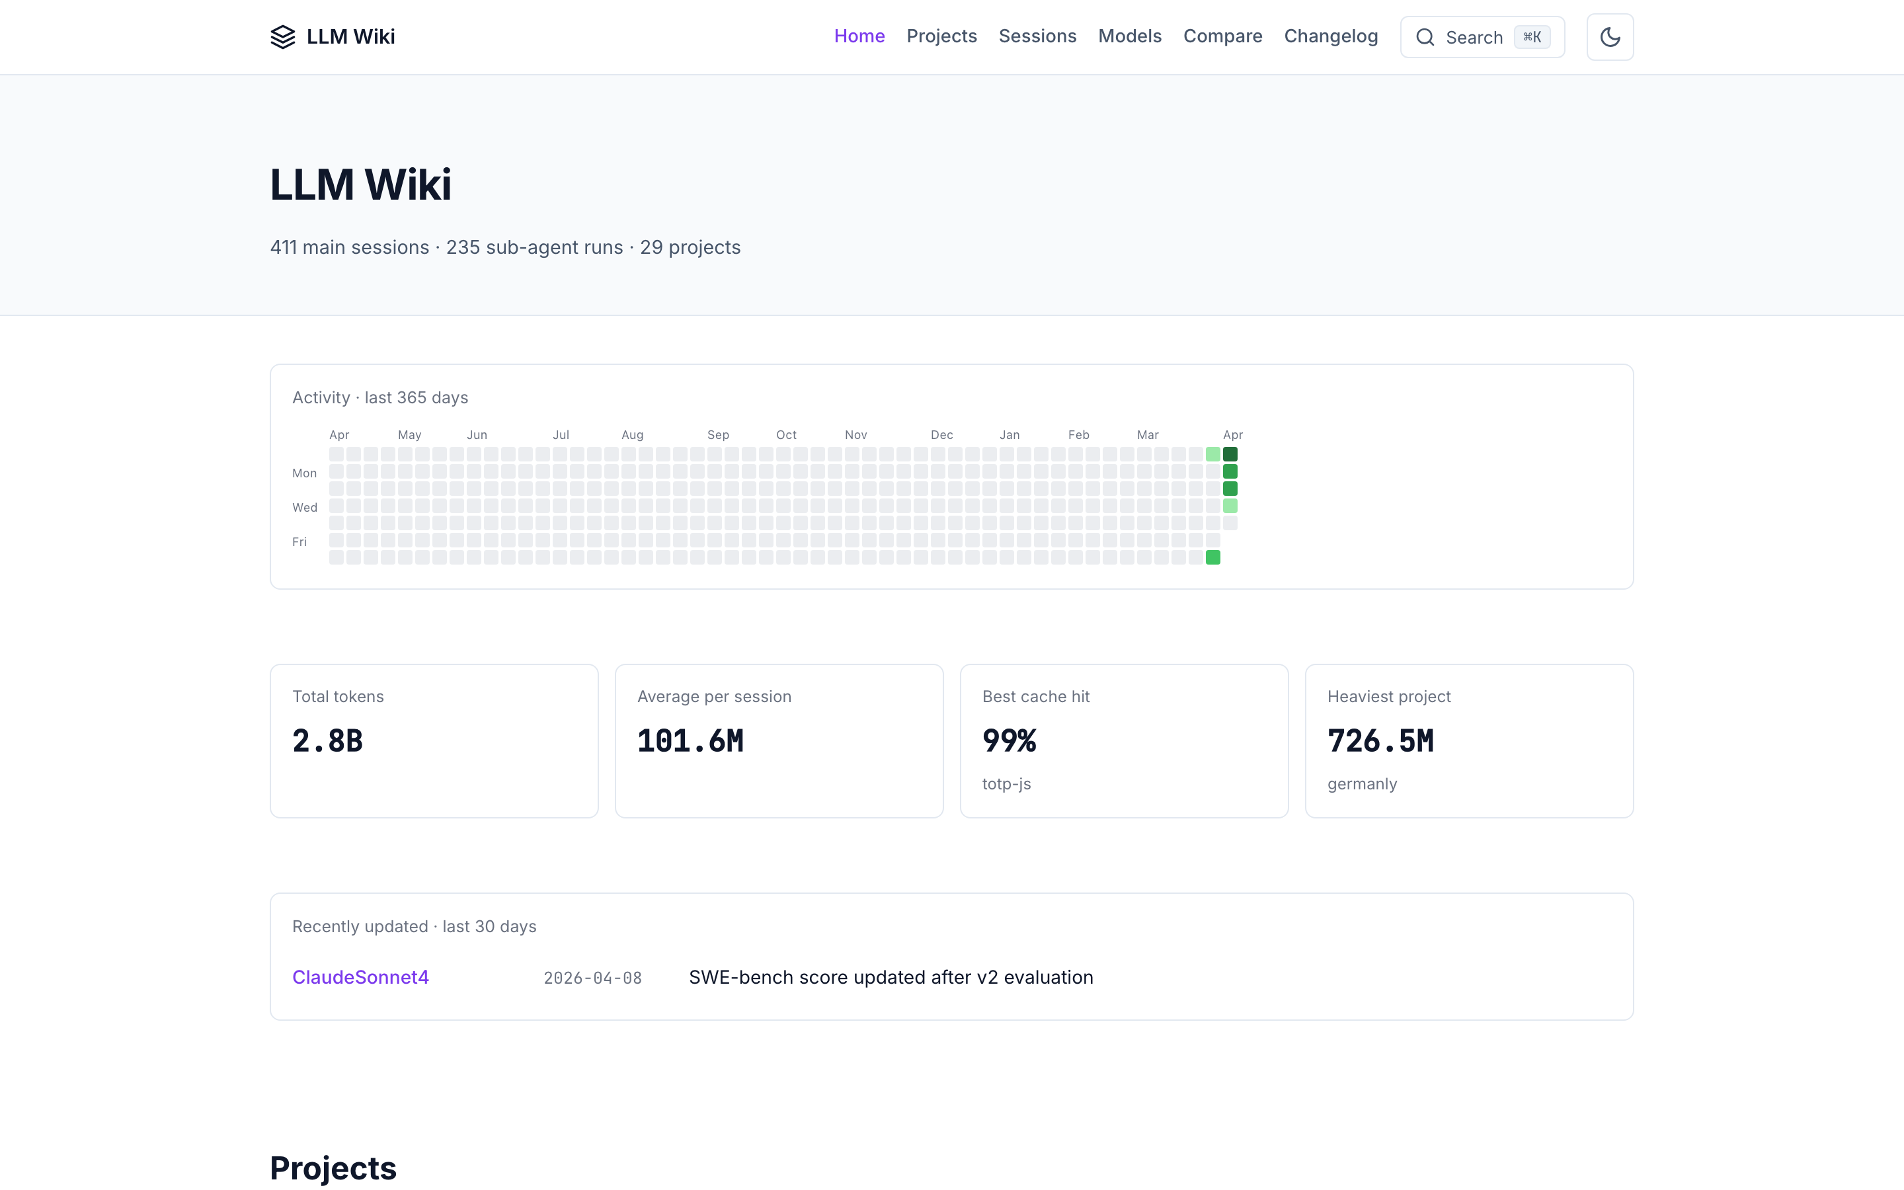Open the Projects navigation item
Screen dimensions: 1904x1190
[942, 36]
